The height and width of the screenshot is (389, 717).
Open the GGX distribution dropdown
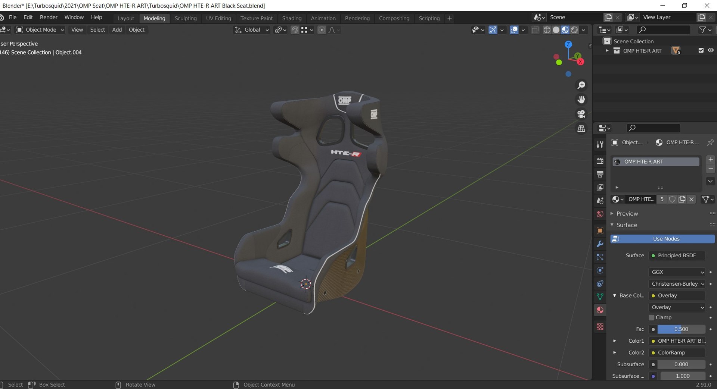tap(677, 272)
